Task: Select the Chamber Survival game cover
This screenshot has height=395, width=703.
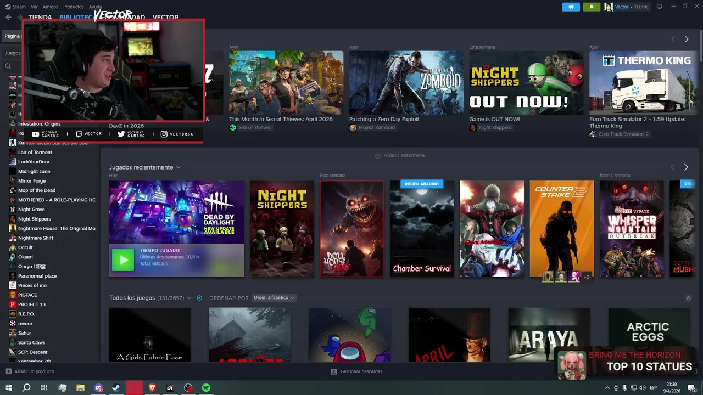Action: click(x=422, y=229)
